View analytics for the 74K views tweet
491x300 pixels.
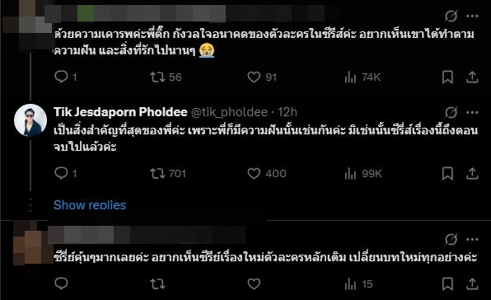click(362, 77)
